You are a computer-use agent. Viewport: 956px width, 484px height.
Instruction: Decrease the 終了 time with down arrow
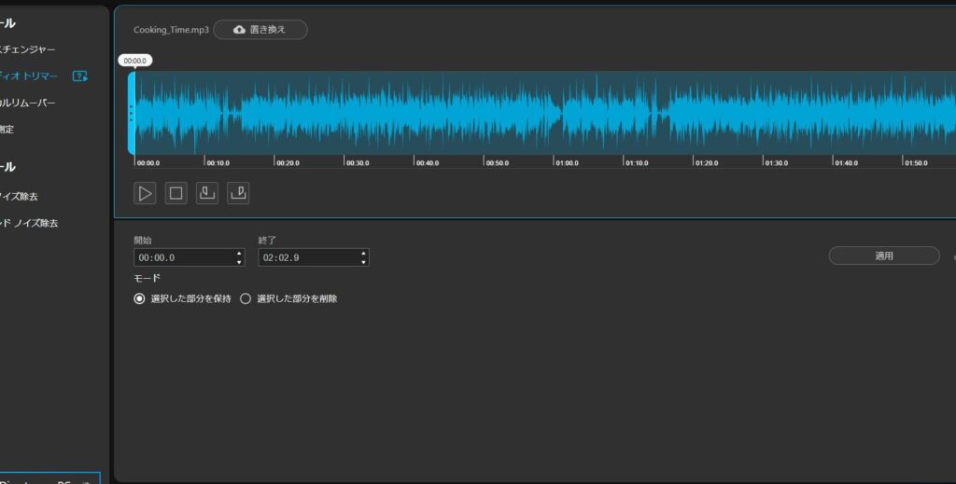coord(363,262)
